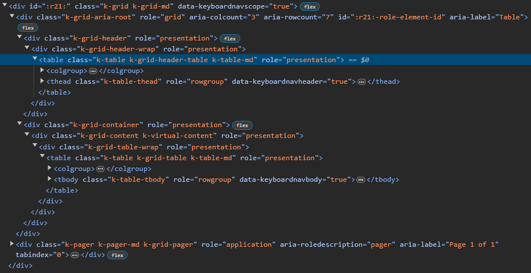Toggle the flex badge beside the k-grid-header div

coord(229,39)
